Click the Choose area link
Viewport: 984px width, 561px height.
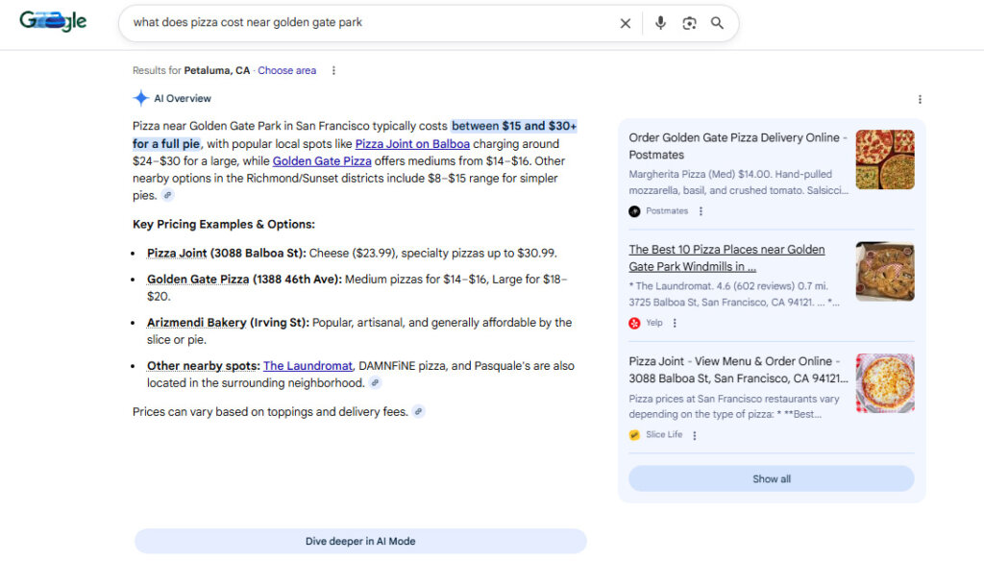click(286, 70)
